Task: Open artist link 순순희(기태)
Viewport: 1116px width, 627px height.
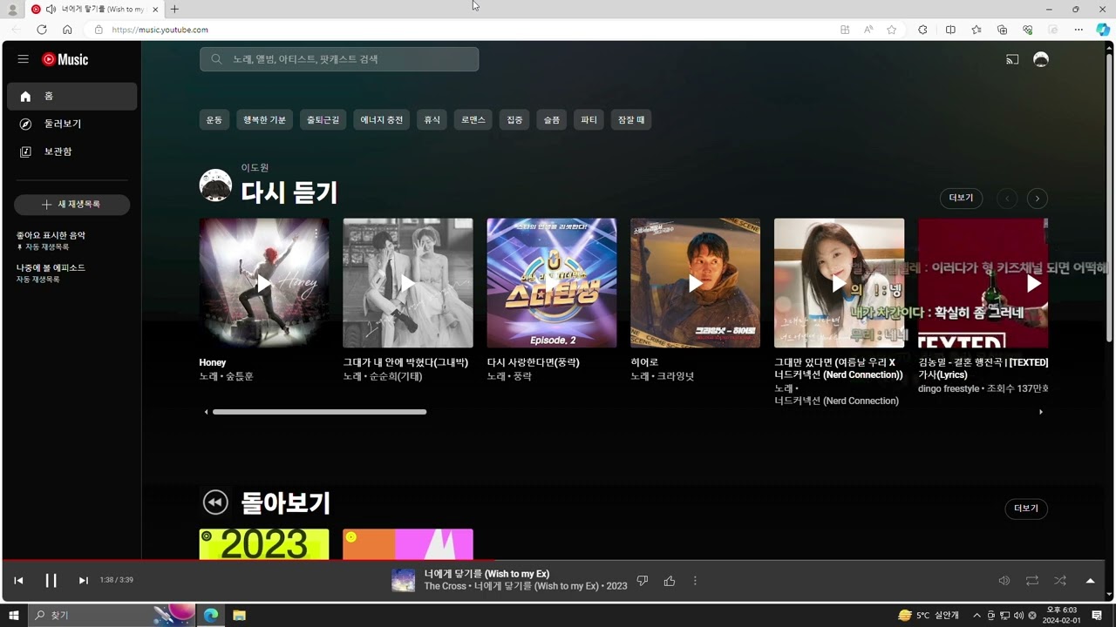Action: (396, 376)
